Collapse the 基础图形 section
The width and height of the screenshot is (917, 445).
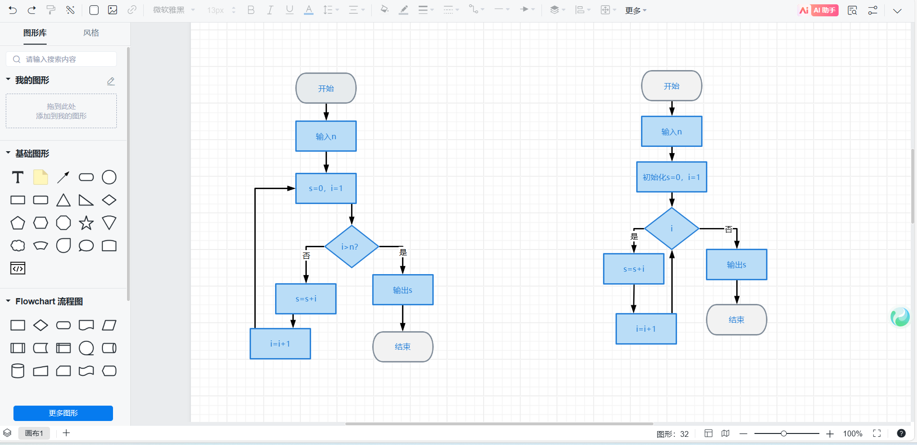8,153
